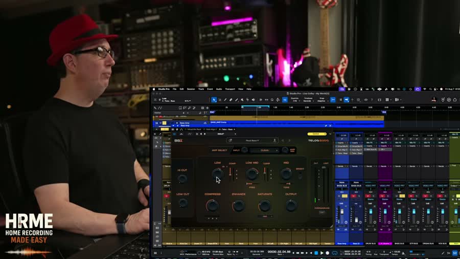Click the Low EQ knob

pyautogui.click(x=217, y=174)
